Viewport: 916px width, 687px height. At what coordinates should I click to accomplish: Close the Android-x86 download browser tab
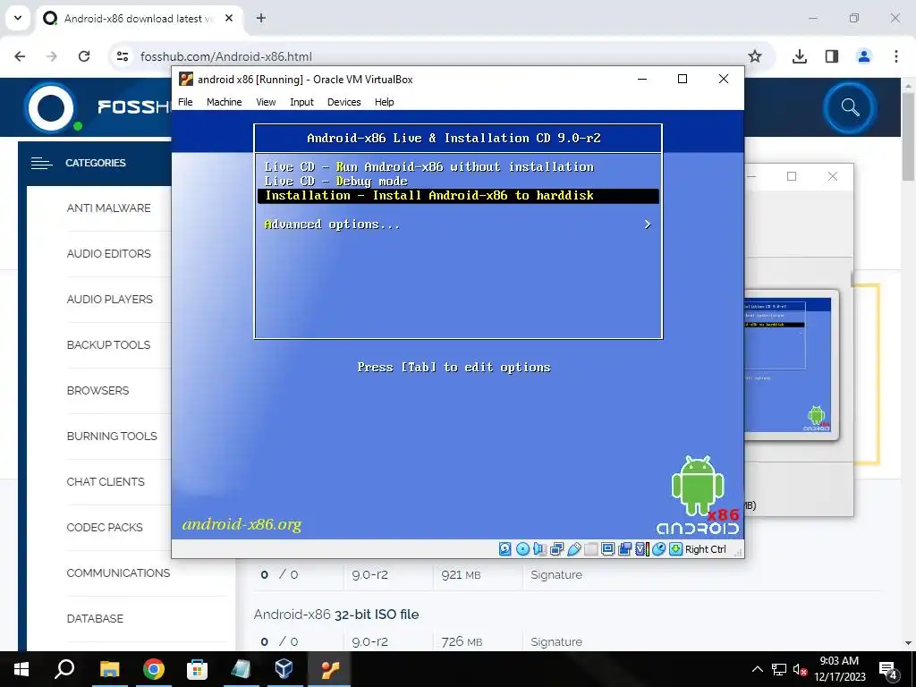pos(229,18)
